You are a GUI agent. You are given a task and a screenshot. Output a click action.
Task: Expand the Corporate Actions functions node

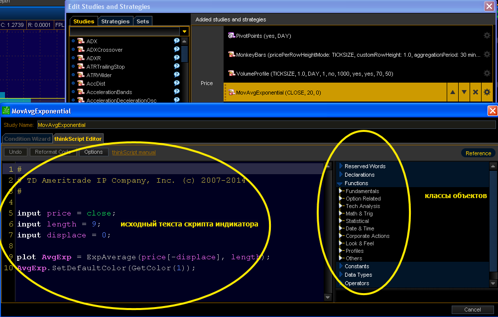click(x=342, y=235)
